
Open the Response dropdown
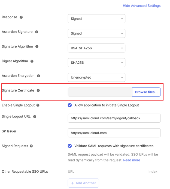(96, 19)
